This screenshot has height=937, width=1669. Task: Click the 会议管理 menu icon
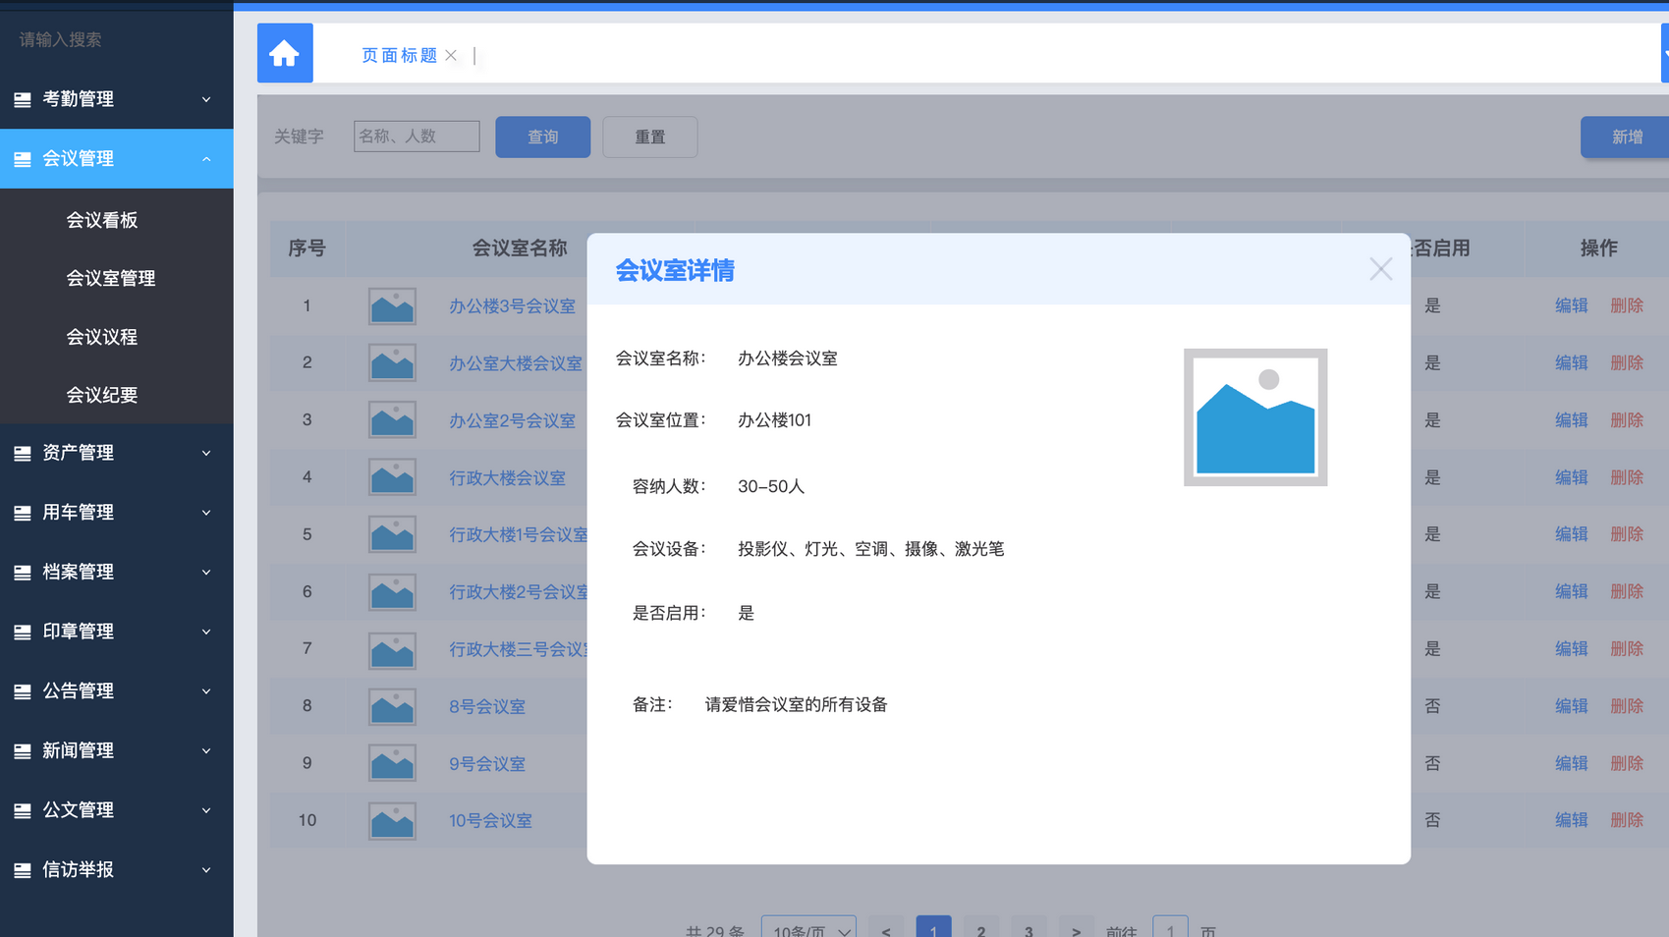click(23, 158)
